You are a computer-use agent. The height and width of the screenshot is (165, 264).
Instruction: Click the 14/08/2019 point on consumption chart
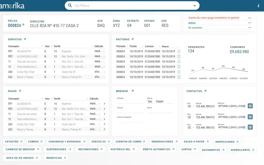[x=223, y=68]
